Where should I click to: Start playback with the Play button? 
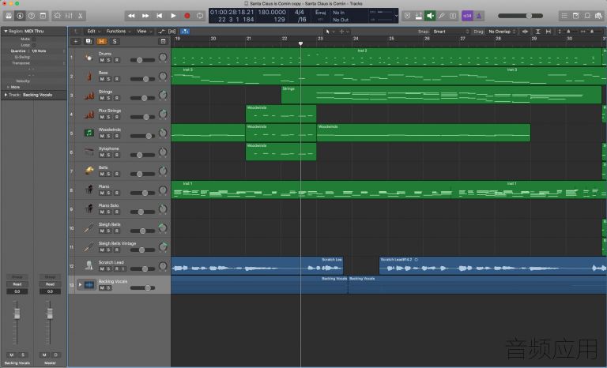point(173,16)
